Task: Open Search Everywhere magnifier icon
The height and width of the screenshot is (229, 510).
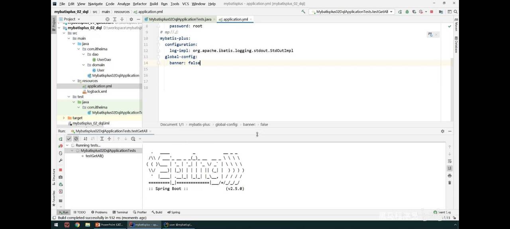Action: pos(455,12)
